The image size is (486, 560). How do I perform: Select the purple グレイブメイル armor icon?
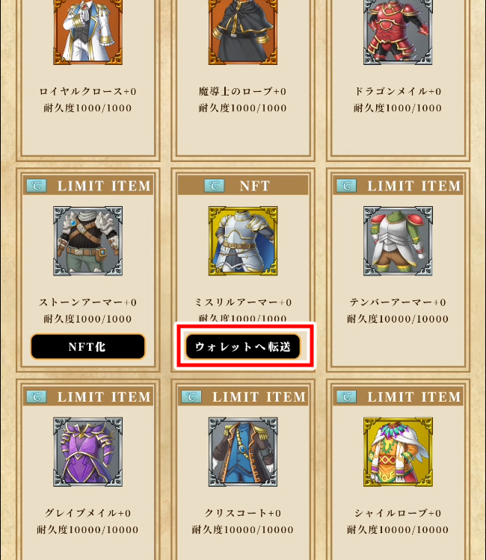[x=88, y=452]
